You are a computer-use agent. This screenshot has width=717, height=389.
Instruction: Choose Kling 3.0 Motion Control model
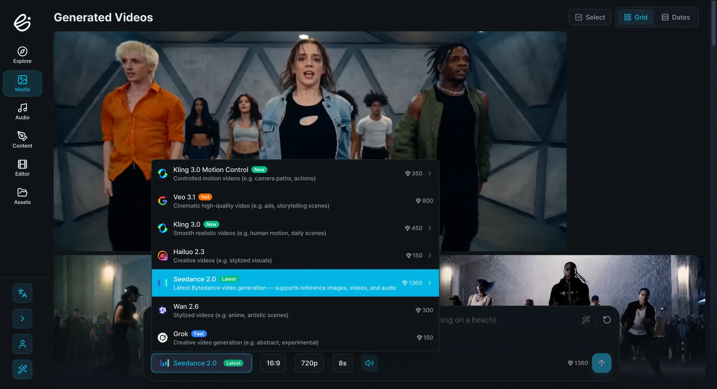coord(295,174)
